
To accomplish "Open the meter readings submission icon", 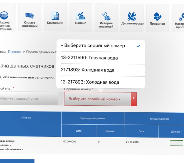I will (x=4, y=15).
